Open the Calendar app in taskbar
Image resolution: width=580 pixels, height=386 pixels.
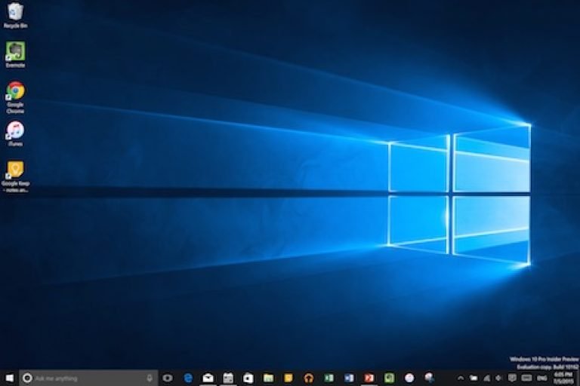pyautogui.click(x=228, y=378)
